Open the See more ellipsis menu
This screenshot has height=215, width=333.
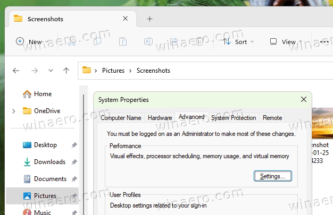coord(324,42)
